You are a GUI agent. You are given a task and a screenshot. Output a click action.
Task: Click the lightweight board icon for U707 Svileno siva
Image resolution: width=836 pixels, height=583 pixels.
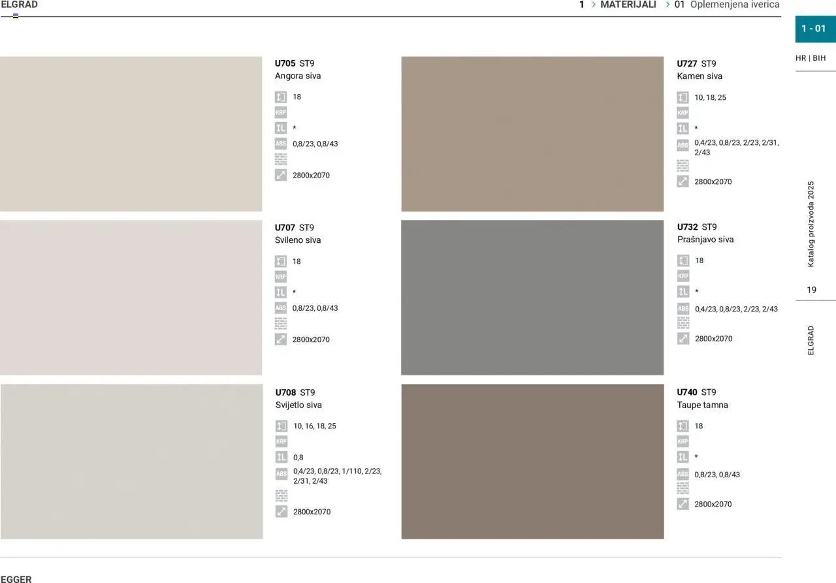(x=281, y=292)
